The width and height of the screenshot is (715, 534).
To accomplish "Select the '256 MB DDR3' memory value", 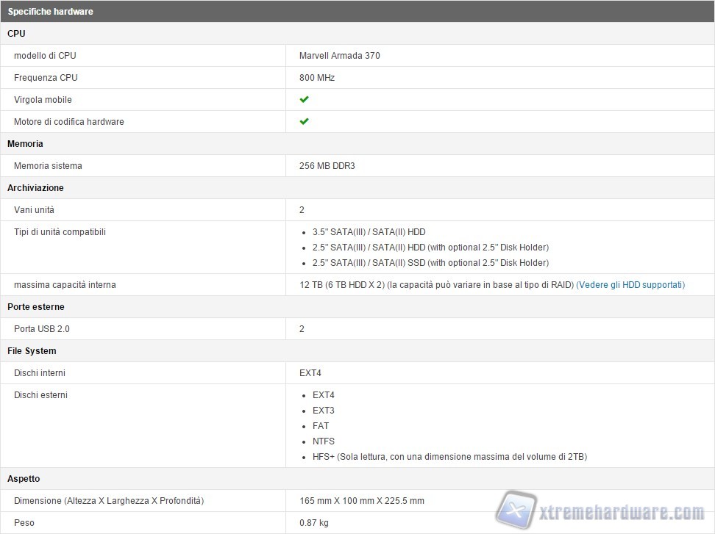I will (x=327, y=166).
